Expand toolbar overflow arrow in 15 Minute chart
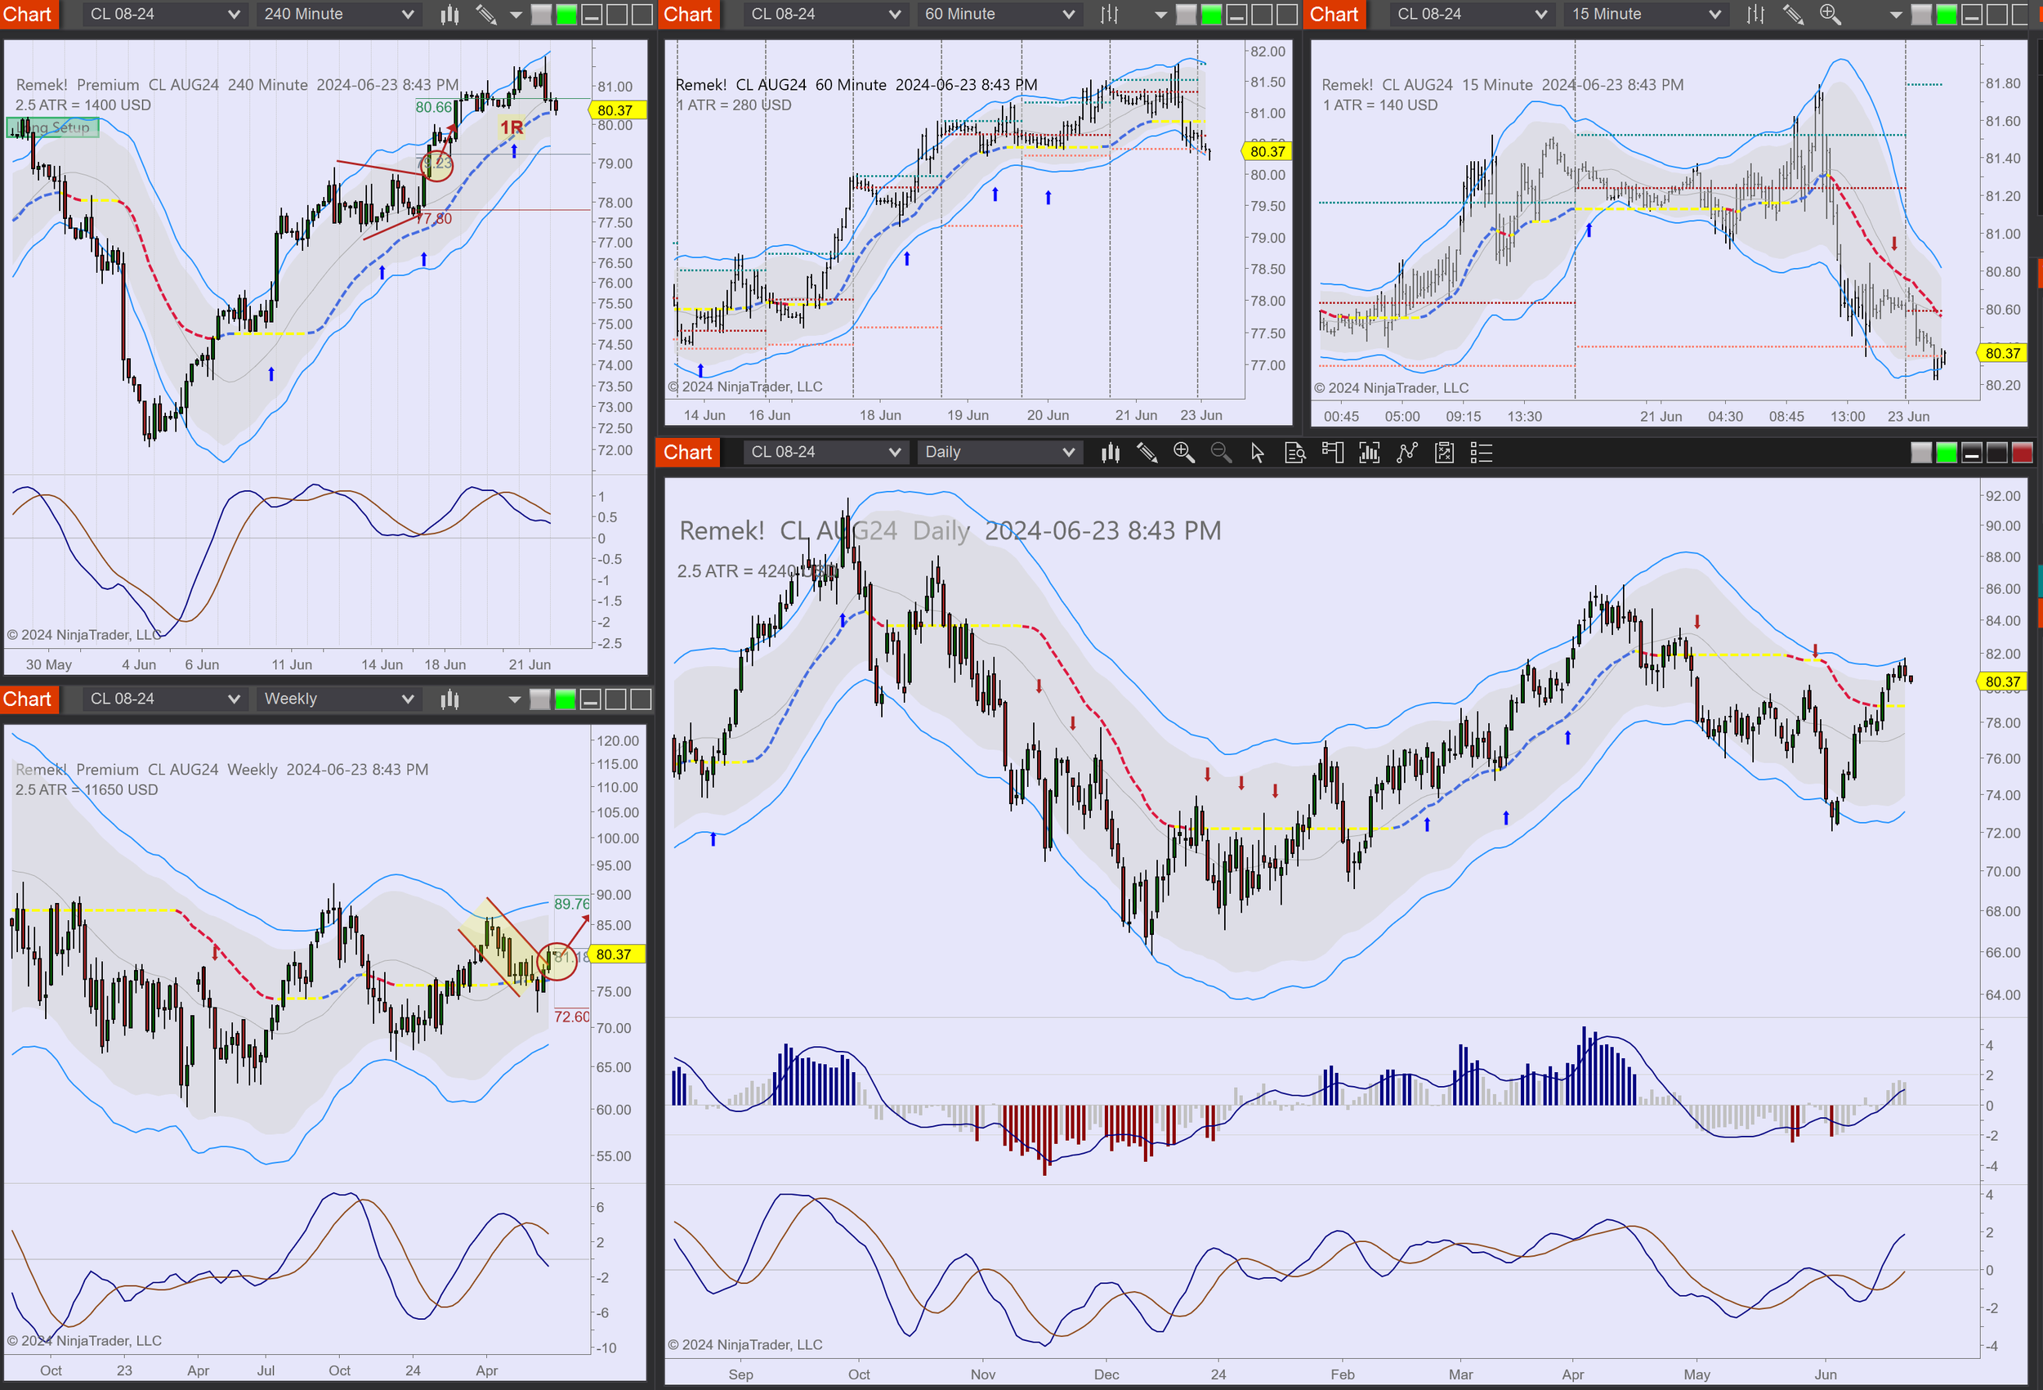Viewport: 2043px width, 1390px height. coord(1895,15)
